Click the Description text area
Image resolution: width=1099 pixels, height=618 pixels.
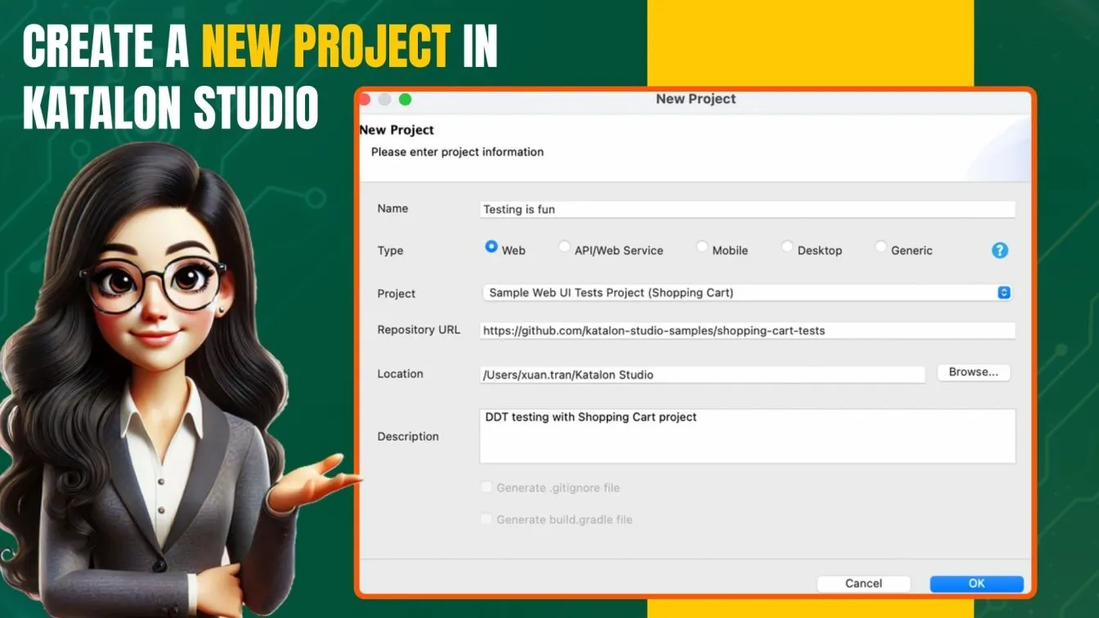coord(747,437)
